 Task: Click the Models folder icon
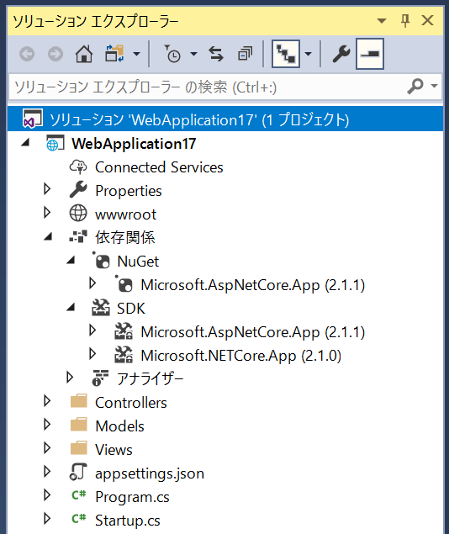[x=79, y=425]
